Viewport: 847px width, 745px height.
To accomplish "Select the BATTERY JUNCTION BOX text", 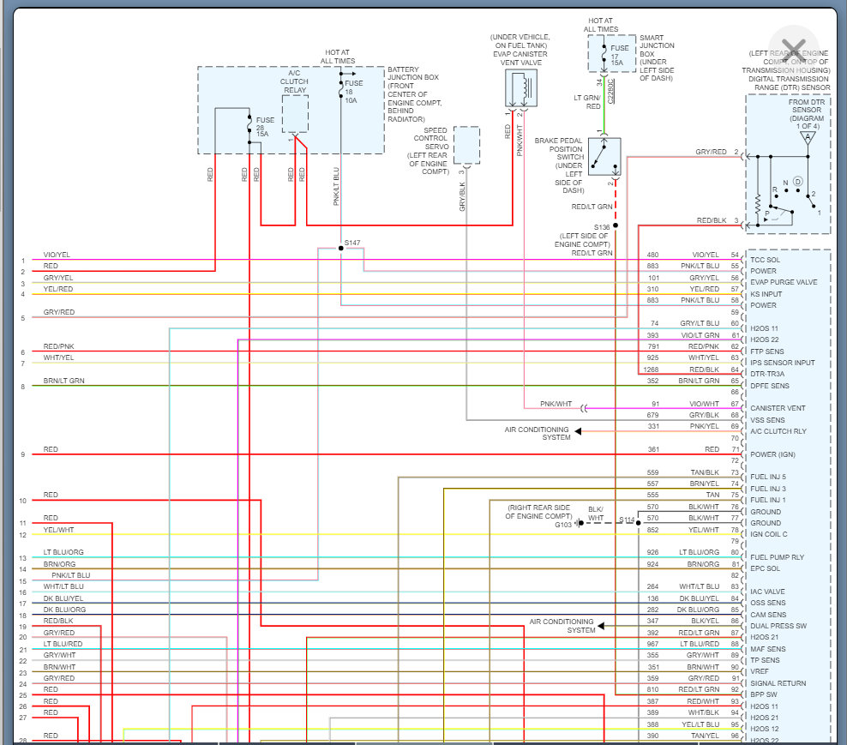I will [413, 74].
